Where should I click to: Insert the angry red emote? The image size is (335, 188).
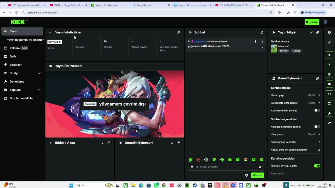pyautogui.click(x=198, y=160)
